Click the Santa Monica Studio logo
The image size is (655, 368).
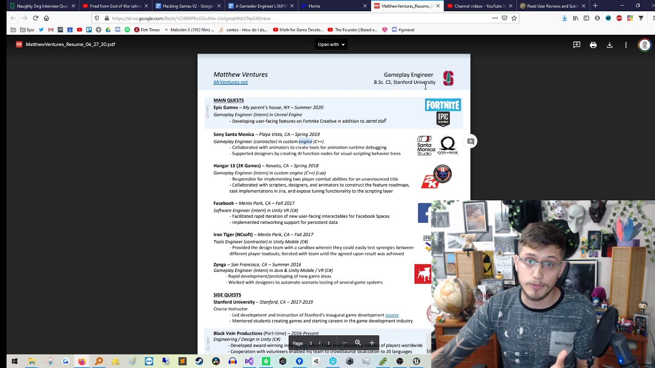(426, 146)
